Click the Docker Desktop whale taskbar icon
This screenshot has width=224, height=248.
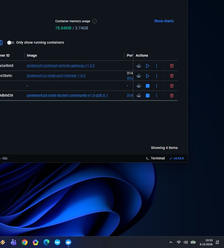click(x=68, y=242)
